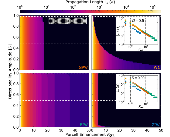Viewport: 170px width, 137px height.
Task: Click the Fσ± x-axis label of the lower inset
Action: coord(141,107)
